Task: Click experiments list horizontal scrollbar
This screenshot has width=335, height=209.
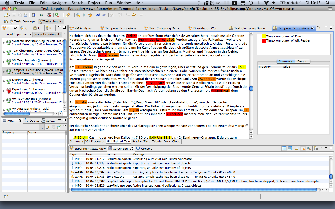Action: (x=17, y=114)
